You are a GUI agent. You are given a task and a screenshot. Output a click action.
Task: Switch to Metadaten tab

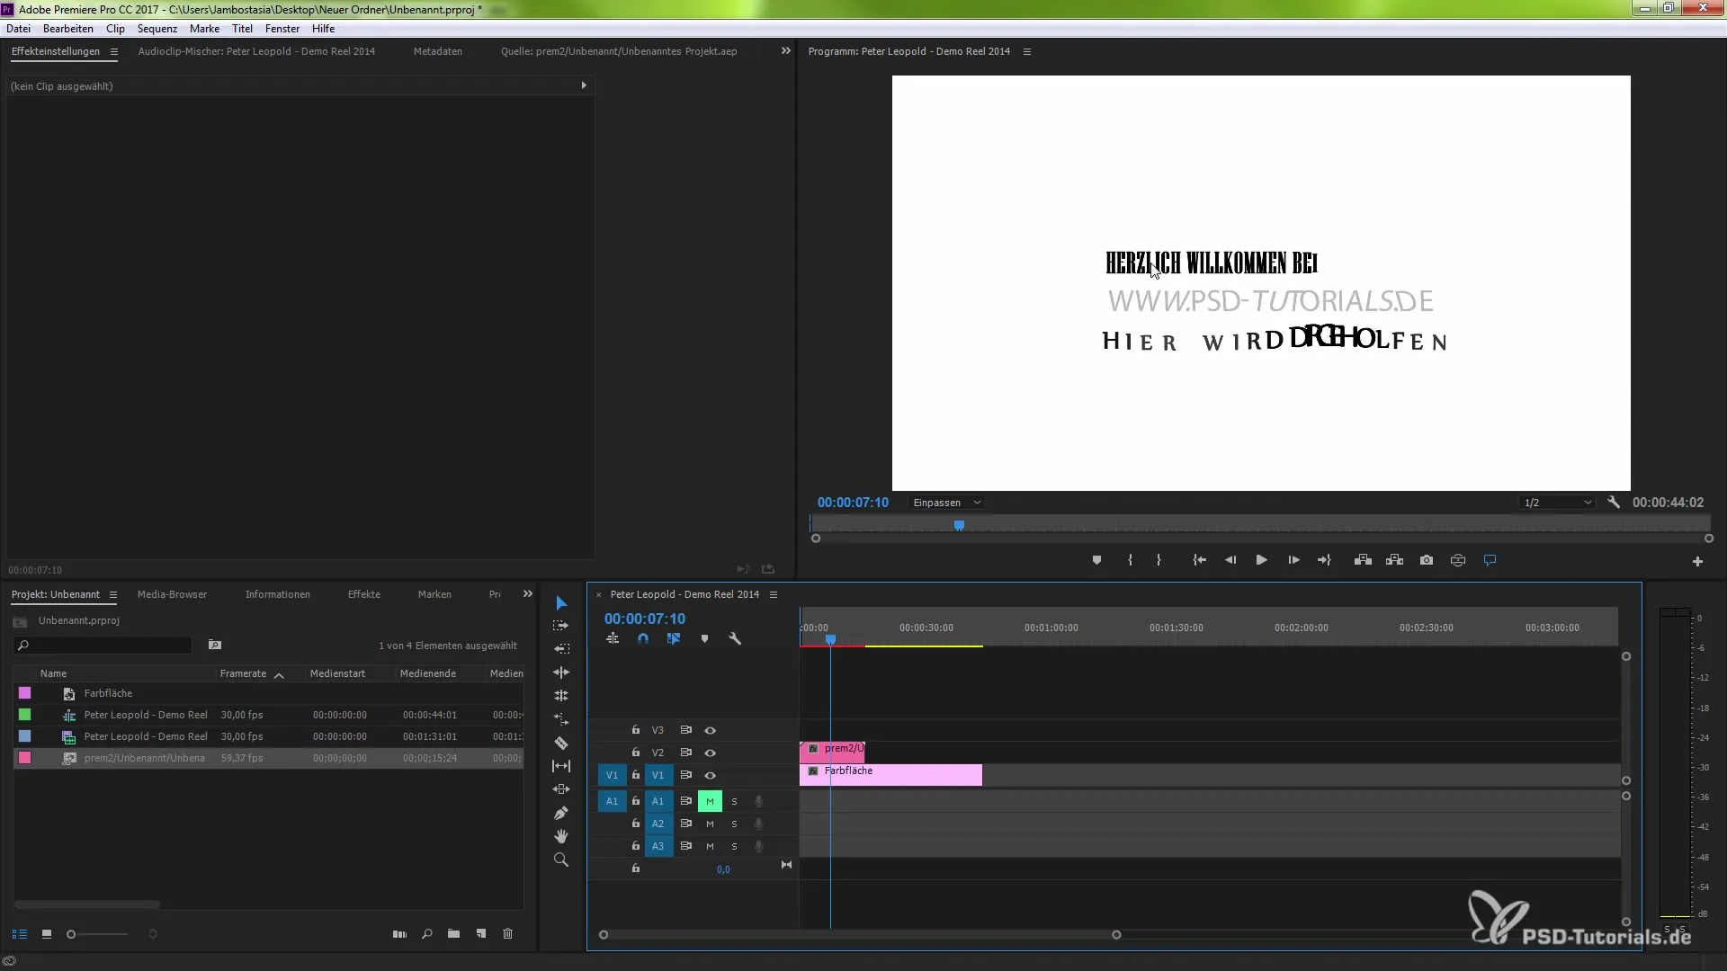coord(438,52)
